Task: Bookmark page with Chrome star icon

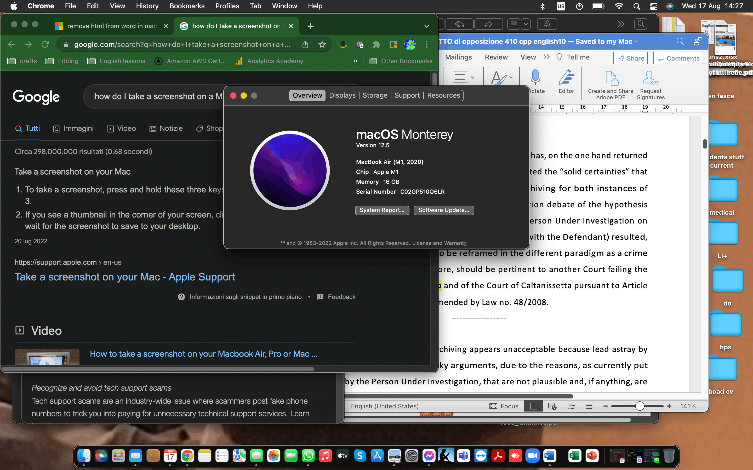Action: (322, 44)
